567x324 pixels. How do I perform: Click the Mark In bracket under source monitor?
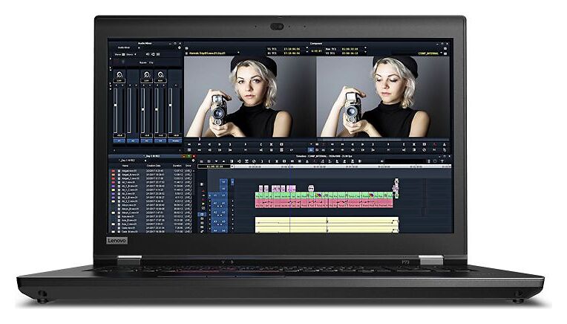(x=261, y=143)
